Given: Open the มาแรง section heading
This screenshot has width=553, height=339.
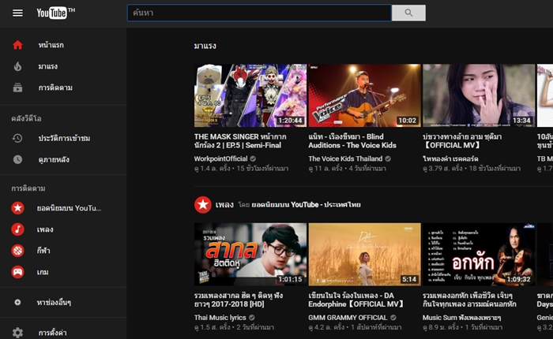Looking at the screenshot, I should (205, 46).
